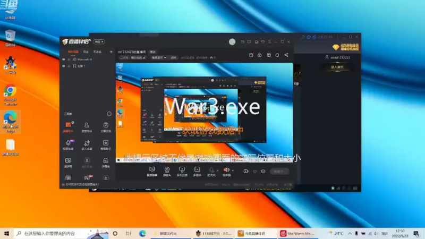Toggle lock on Warcraft III source

click(x=69, y=59)
